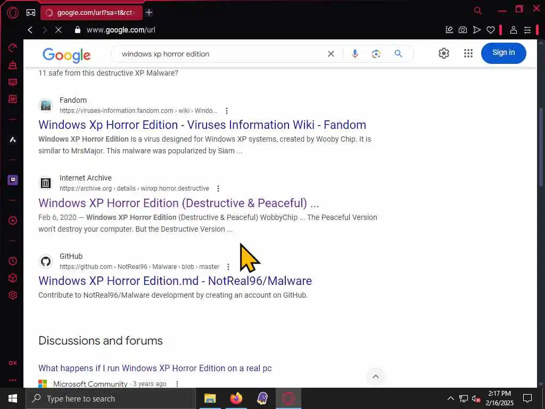Screen dimensions: 545x409
Task: Open GX Control speedometer in sidebar
Action: point(13,48)
